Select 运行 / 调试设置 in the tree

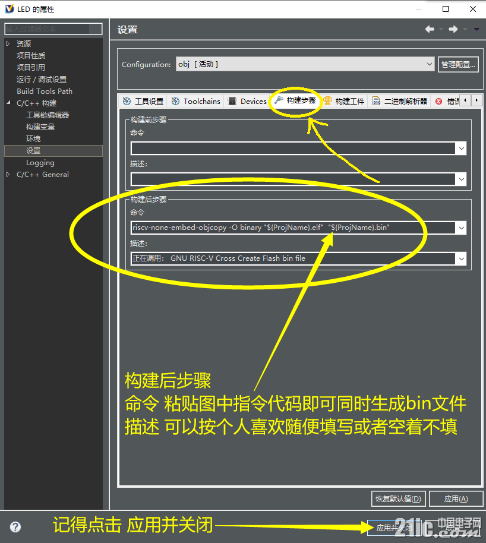(42, 79)
